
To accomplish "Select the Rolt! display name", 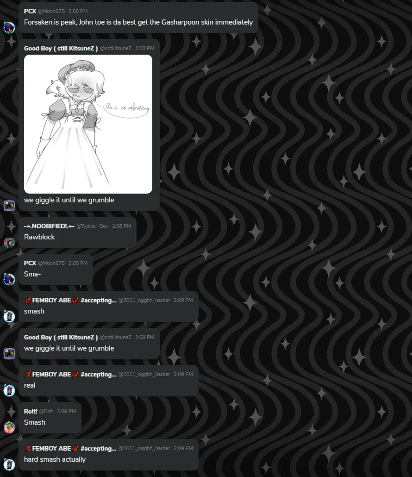I will click(31, 411).
